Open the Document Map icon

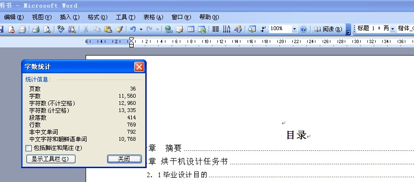point(252,29)
